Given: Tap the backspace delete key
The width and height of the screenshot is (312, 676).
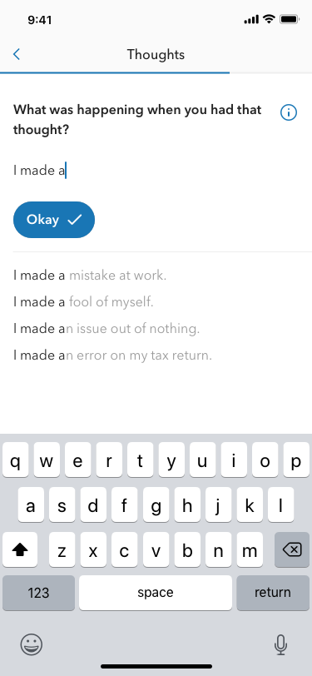Looking at the screenshot, I should coord(292,549).
